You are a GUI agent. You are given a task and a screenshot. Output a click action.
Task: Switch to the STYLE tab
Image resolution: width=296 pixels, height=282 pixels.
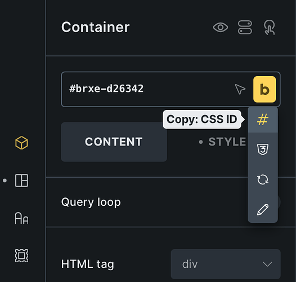click(222, 142)
